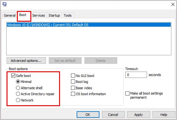This screenshot has height=120, width=177.
Task: Enable Base video option
Action: point(73,88)
